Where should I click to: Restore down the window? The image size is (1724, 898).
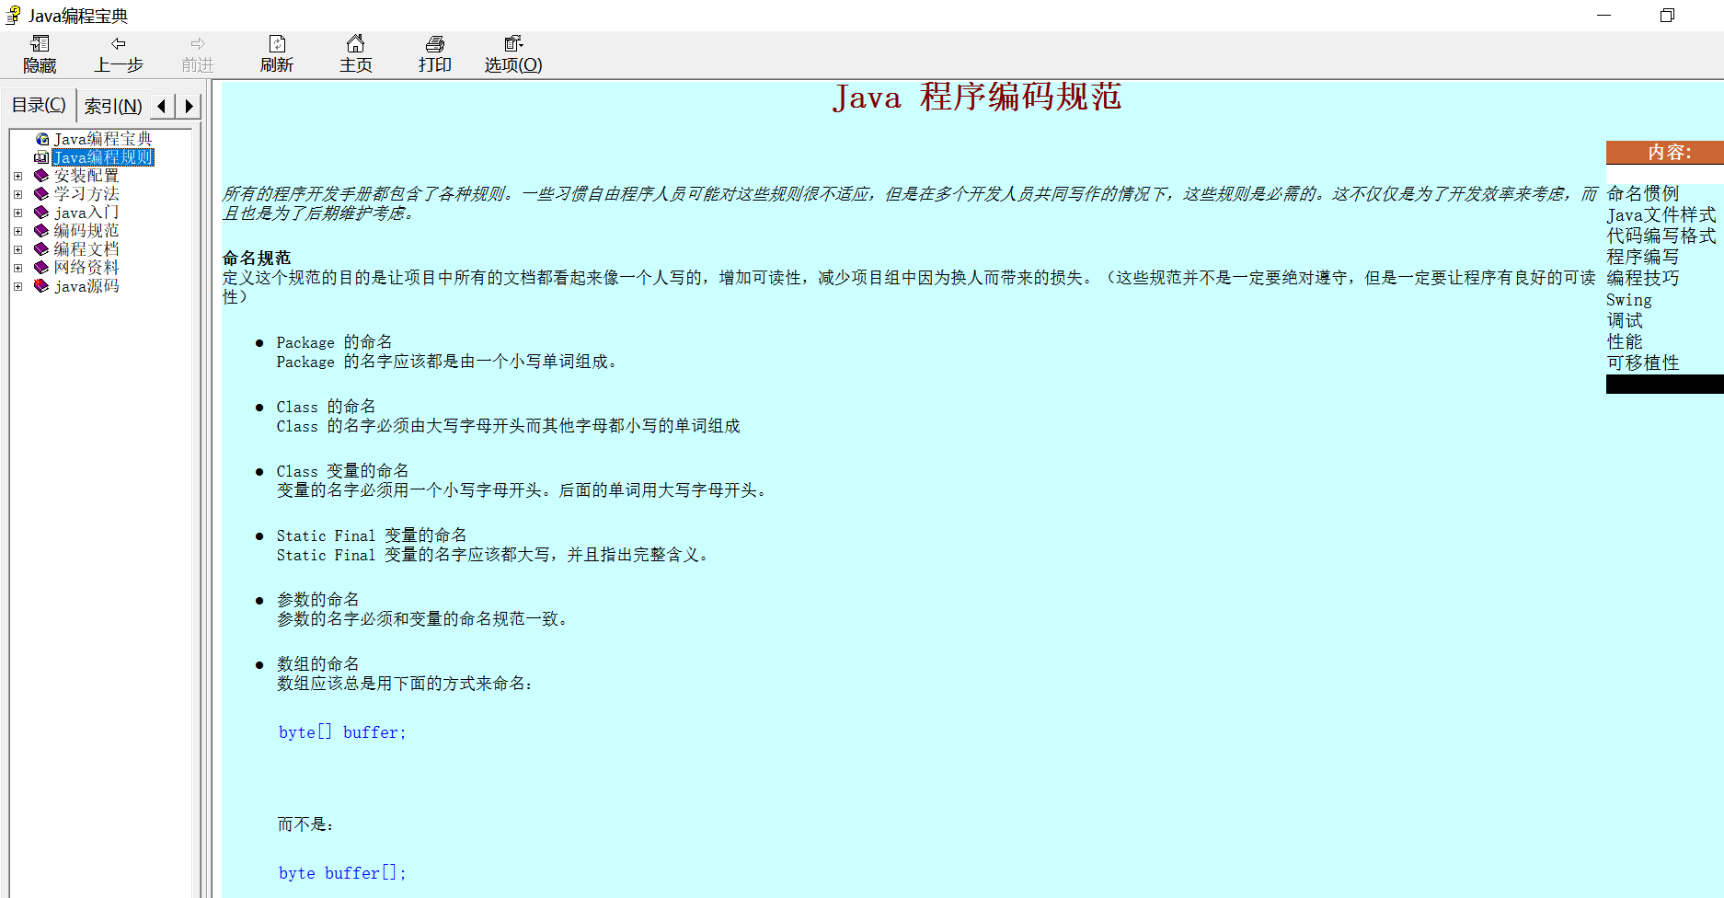click(1667, 16)
